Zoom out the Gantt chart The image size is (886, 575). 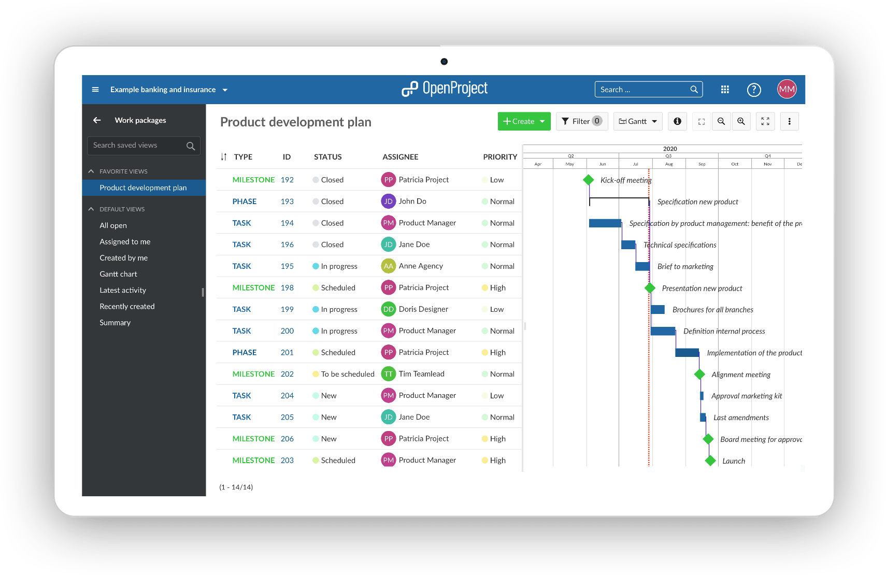click(x=721, y=121)
